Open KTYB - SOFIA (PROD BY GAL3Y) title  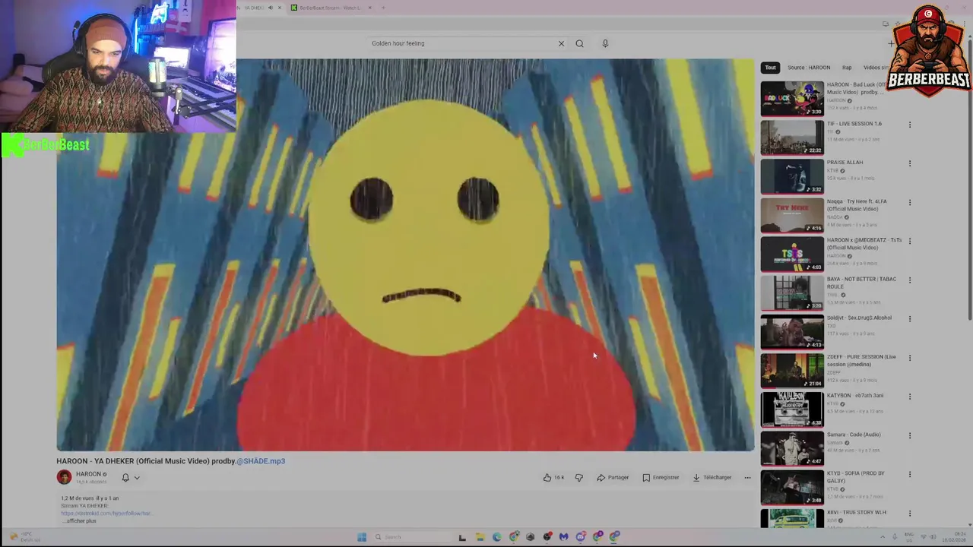coord(856,477)
